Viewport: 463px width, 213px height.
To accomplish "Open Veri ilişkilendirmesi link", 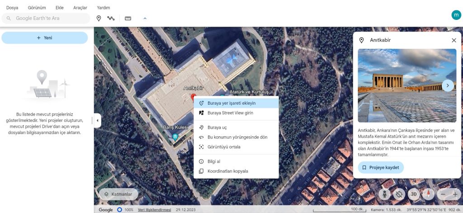I will point(155,210).
